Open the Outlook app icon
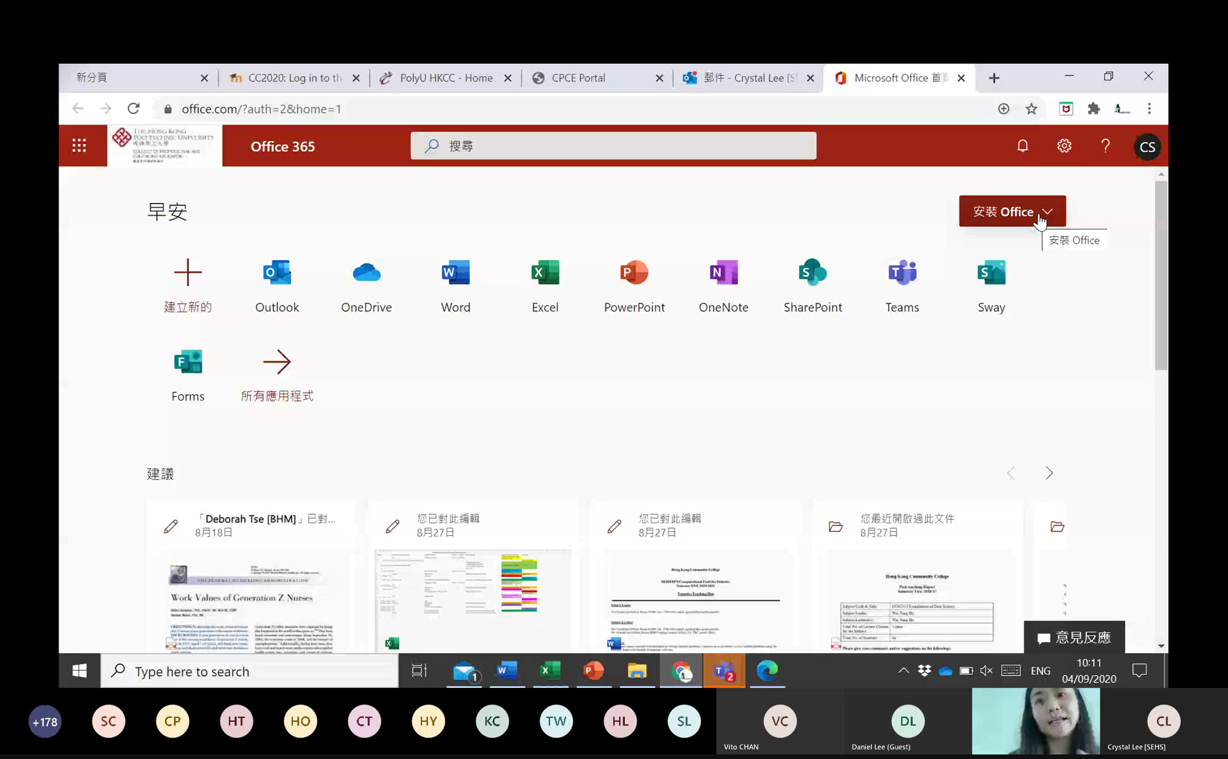The height and width of the screenshot is (759, 1228). pos(277,273)
